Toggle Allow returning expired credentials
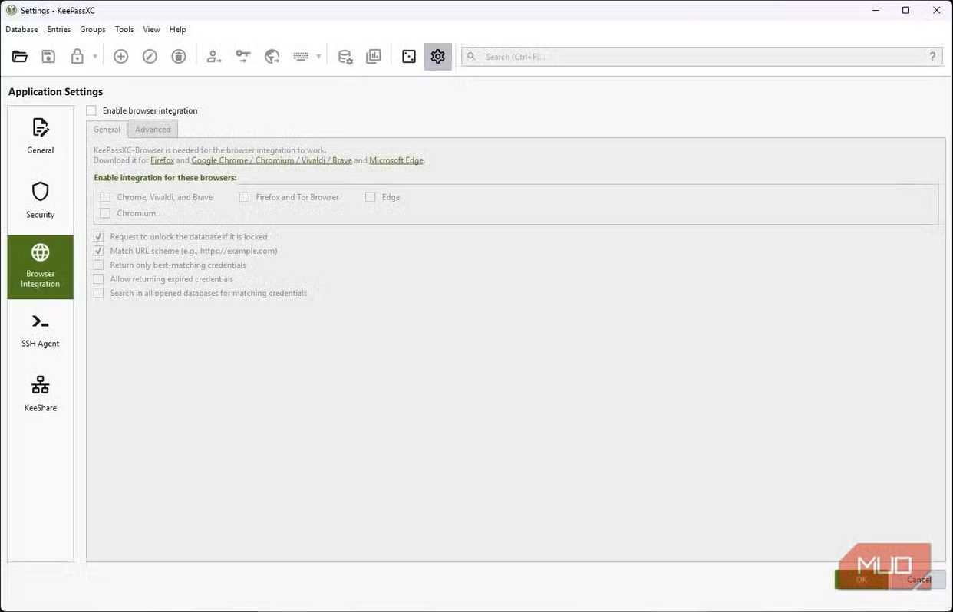Screen dimensions: 953x612 point(98,279)
